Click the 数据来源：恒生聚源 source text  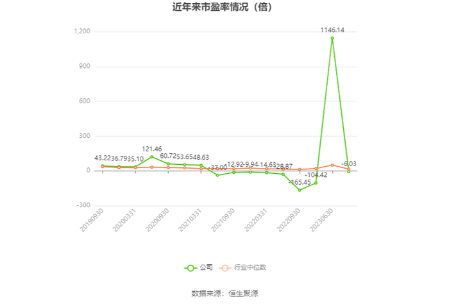(224, 293)
